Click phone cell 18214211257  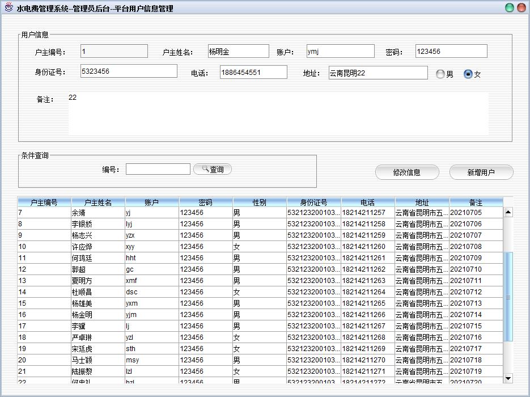368,213
